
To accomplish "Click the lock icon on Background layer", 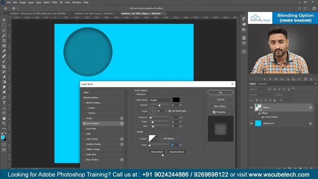I will click(310, 123).
